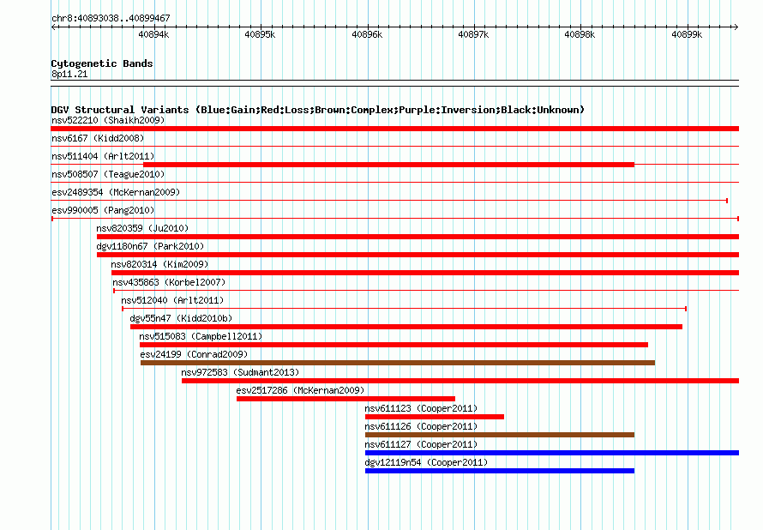Select the dgv55n47 red loss bar
The height and width of the screenshot is (530, 763).
click(x=406, y=327)
